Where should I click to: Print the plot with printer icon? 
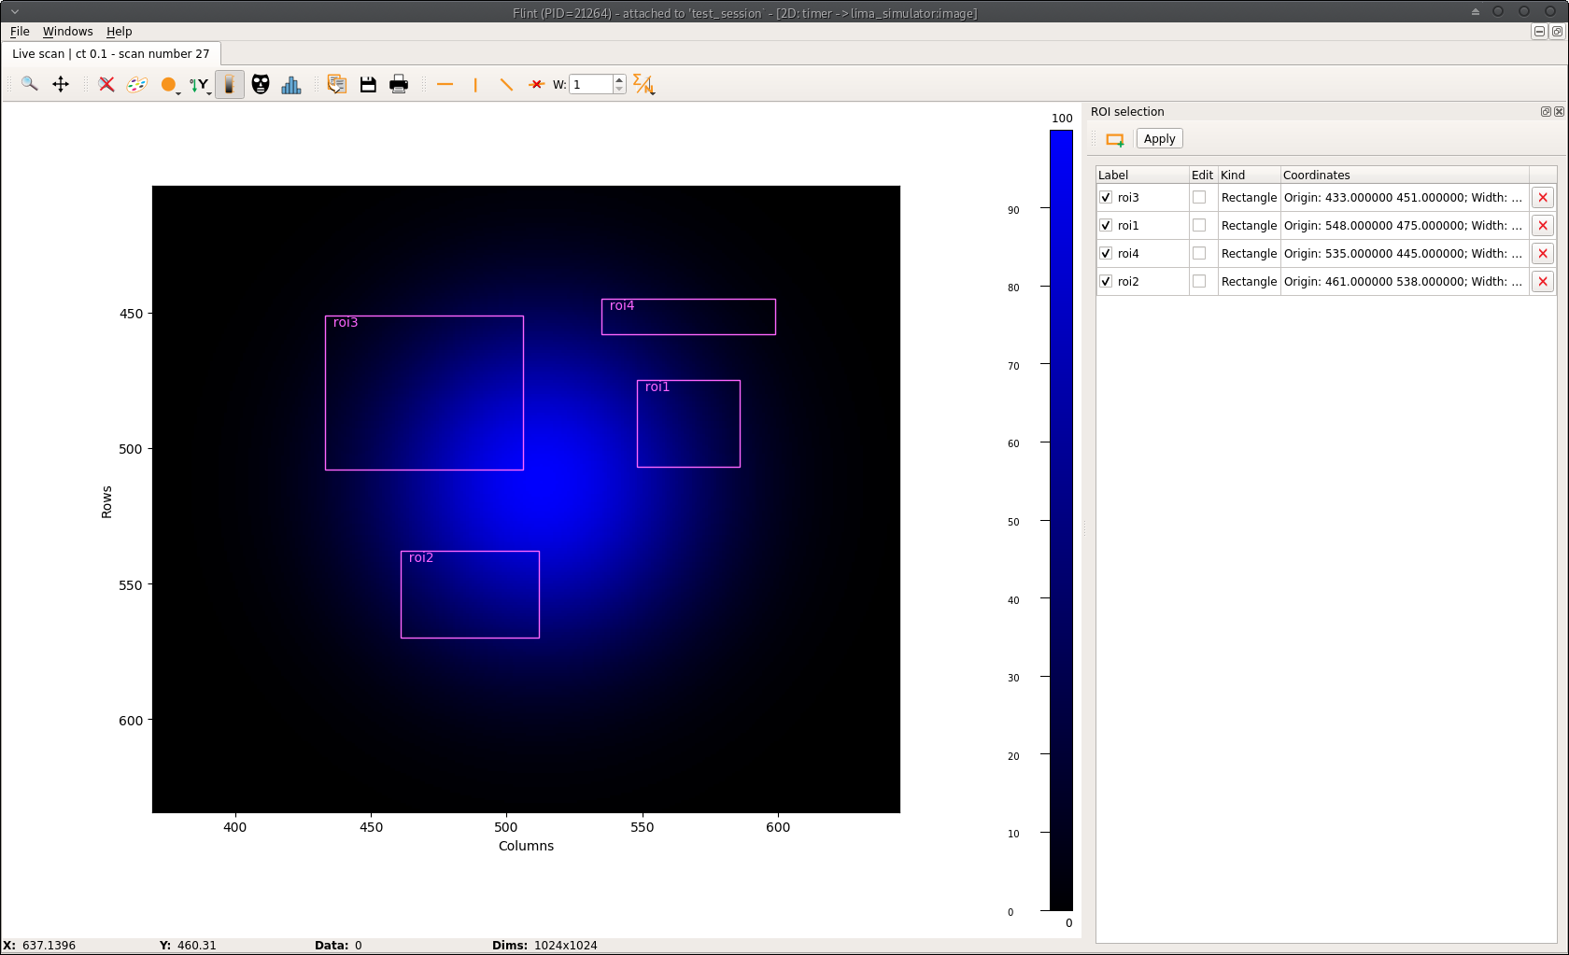tap(399, 84)
